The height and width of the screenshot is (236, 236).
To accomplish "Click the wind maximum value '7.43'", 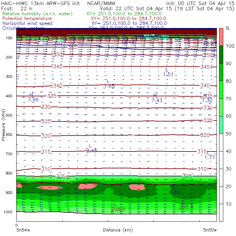I will click(157, 100).
